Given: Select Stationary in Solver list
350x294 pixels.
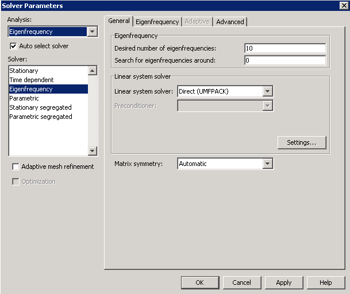Looking at the screenshot, I should [x=48, y=71].
